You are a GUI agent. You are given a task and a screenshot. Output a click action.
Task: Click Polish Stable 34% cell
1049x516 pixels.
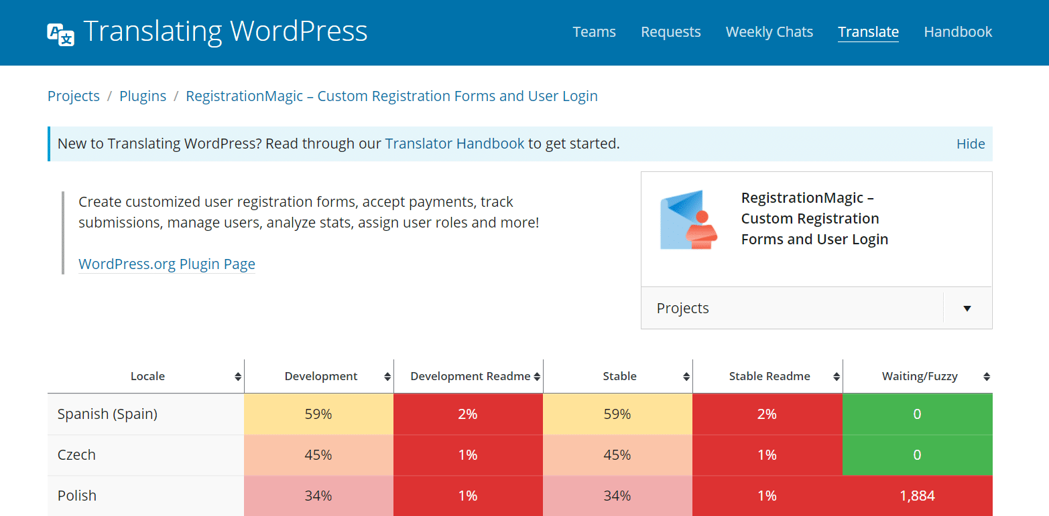[x=617, y=496]
